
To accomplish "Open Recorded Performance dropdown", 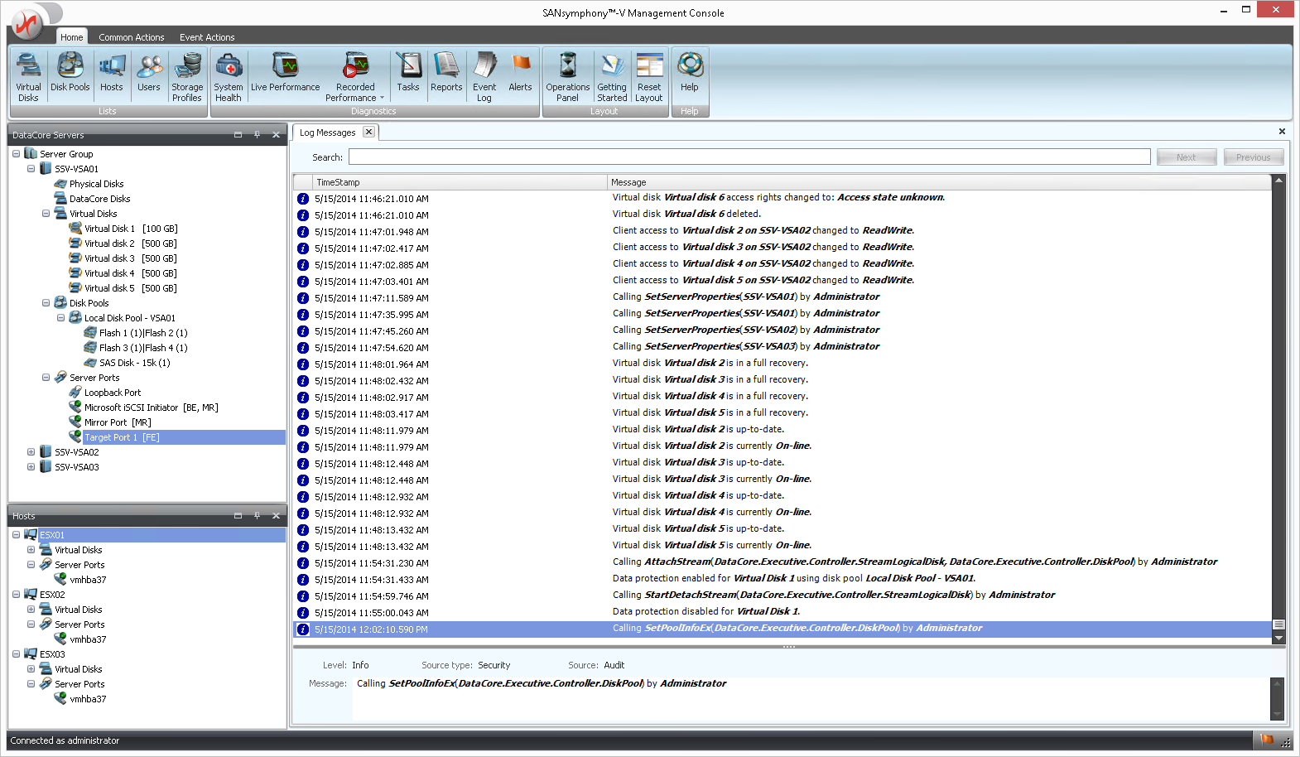I will 382,98.
